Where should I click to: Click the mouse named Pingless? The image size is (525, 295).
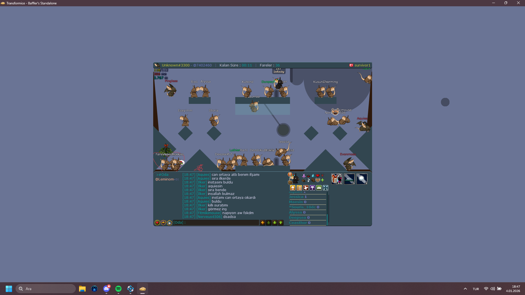(170, 90)
